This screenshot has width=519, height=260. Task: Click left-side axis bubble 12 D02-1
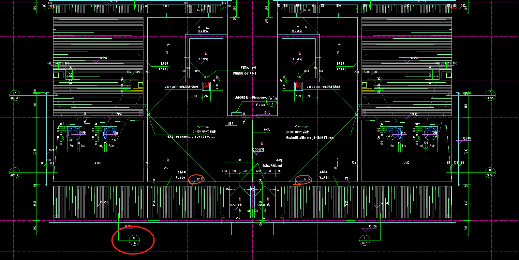(15, 95)
